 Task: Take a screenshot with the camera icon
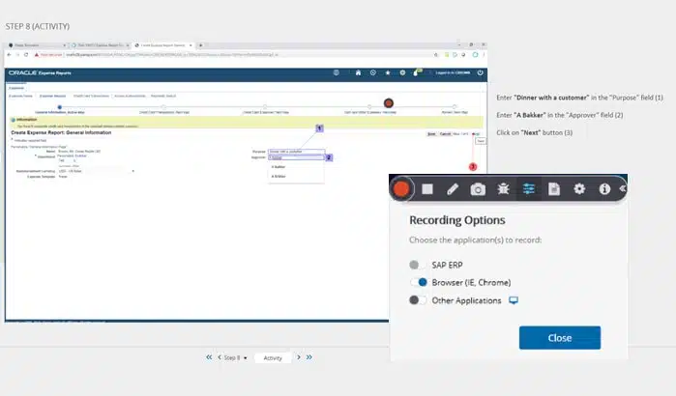click(x=478, y=189)
